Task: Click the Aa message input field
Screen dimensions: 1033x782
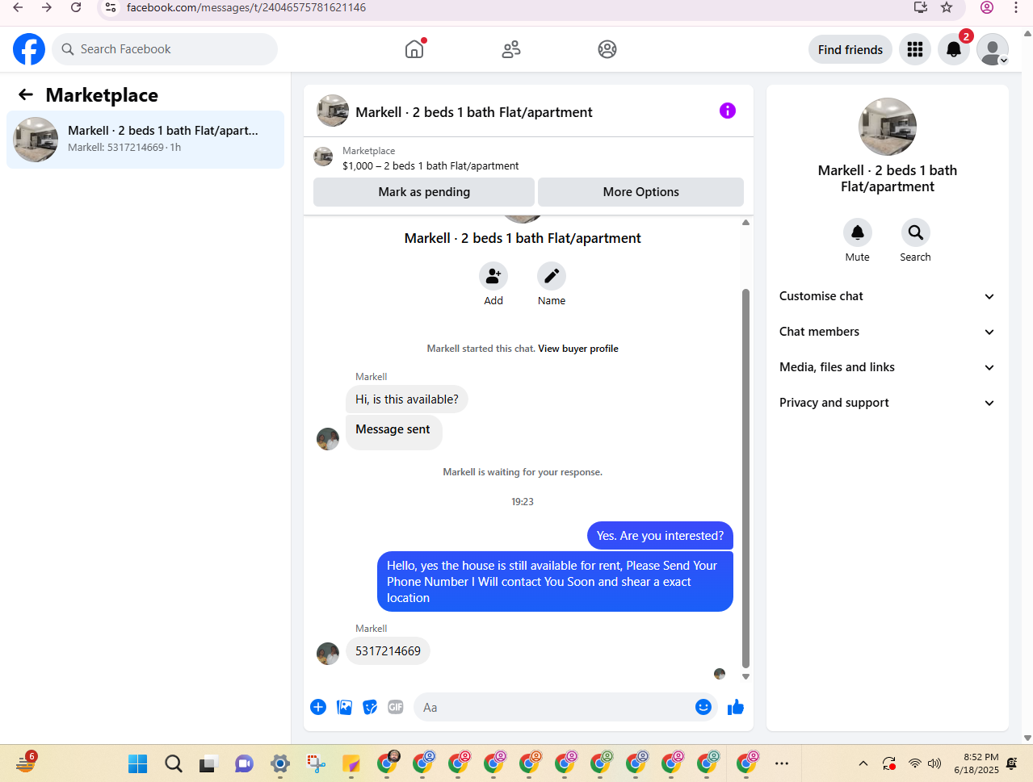Action: pos(553,707)
